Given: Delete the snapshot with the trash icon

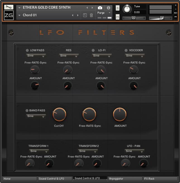Looking at the screenshot, I should [92, 15].
